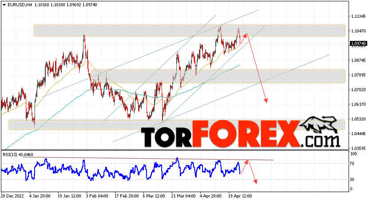Click the 100 level on RSI scale

pos(354,154)
